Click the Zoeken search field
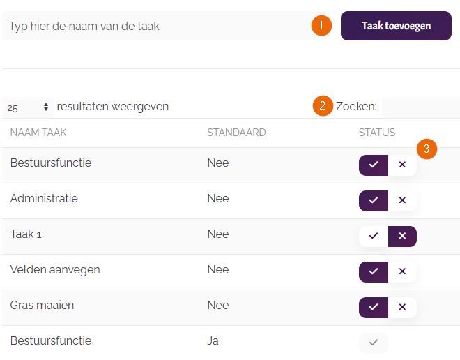Image resolution: width=460 pixels, height=360 pixels. 420,107
